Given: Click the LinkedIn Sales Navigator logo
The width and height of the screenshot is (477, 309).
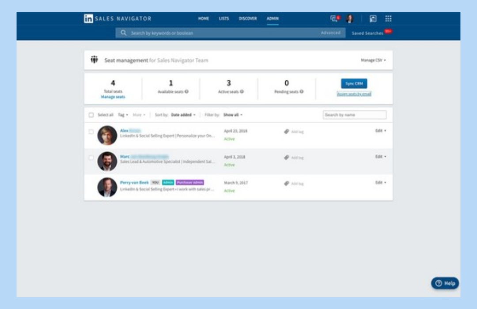Looking at the screenshot, I should [x=118, y=19].
